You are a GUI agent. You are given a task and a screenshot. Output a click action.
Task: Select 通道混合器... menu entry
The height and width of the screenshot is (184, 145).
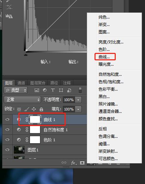(x=110, y=111)
